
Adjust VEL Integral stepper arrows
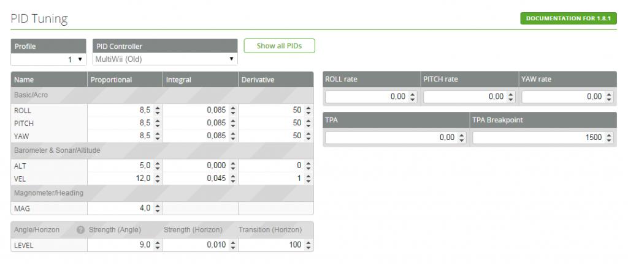(233, 178)
